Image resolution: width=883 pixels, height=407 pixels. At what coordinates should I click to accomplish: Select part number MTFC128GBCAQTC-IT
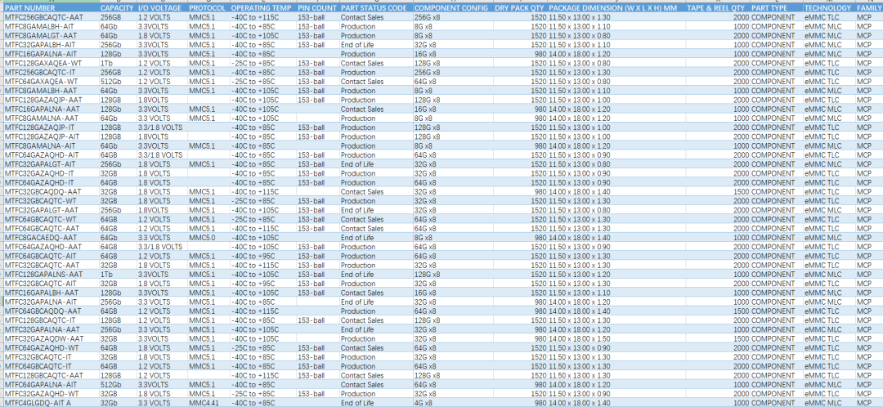[51, 320]
